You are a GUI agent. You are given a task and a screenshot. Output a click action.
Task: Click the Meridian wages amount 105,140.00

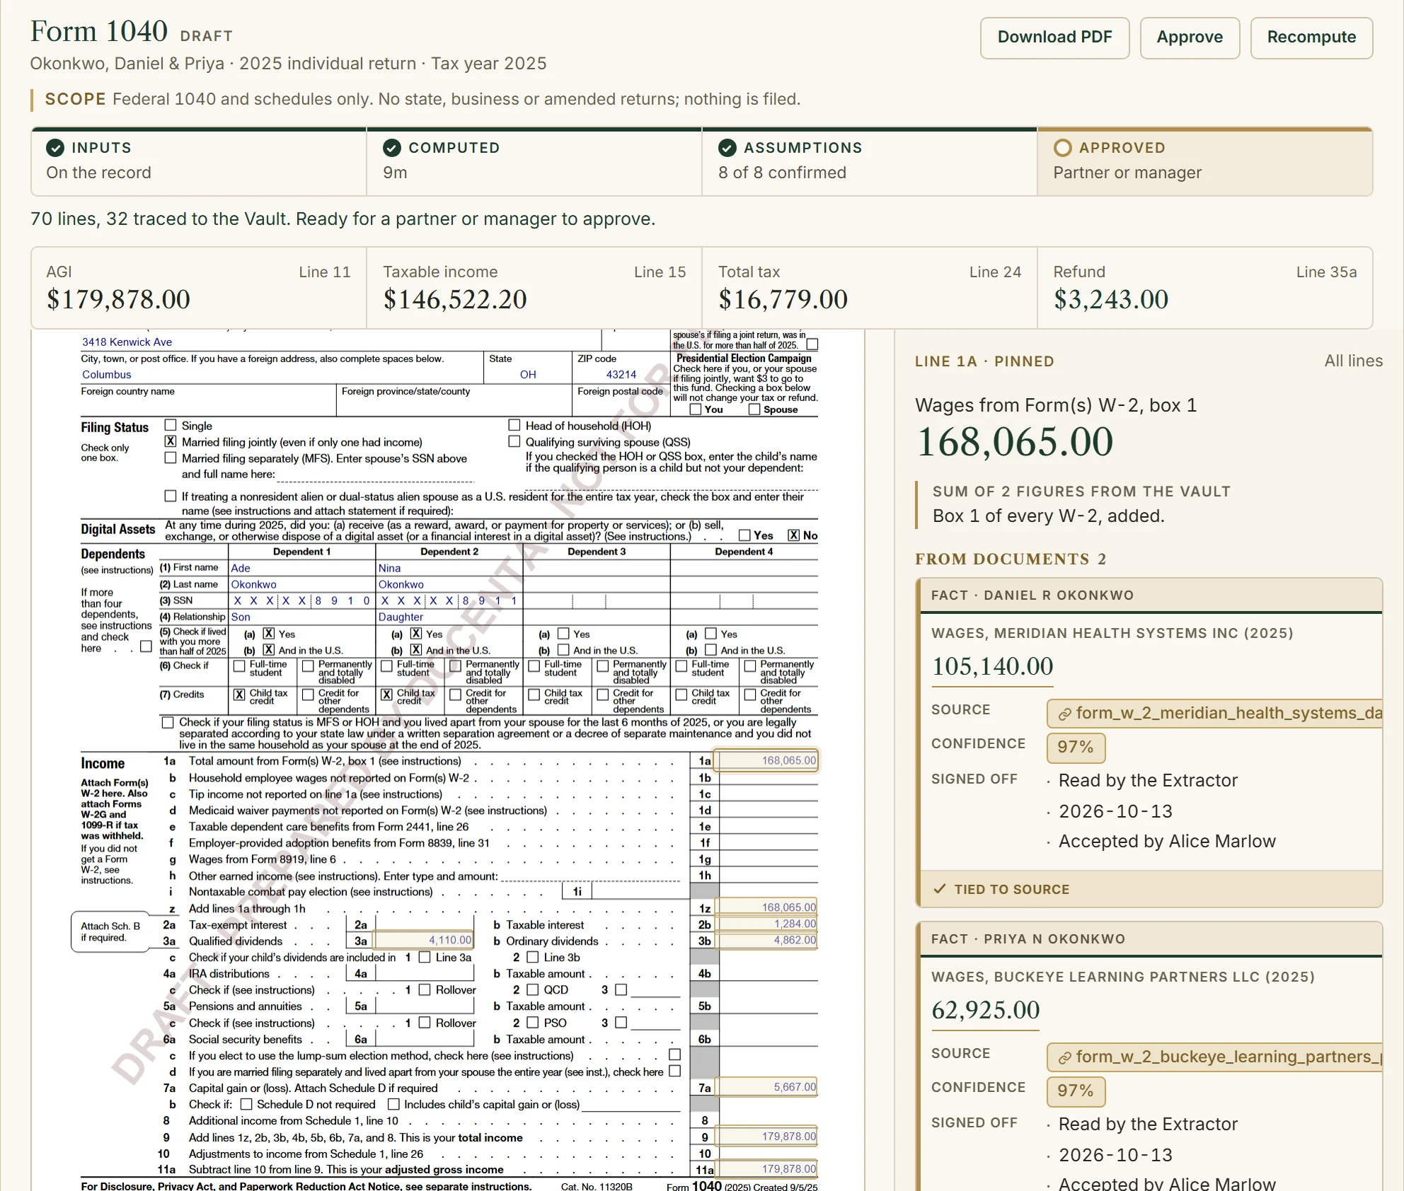coord(992,666)
